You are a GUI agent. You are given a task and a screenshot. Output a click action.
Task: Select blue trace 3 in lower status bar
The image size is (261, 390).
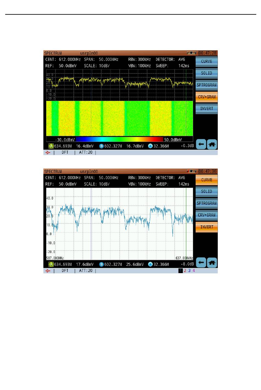click(x=189, y=271)
